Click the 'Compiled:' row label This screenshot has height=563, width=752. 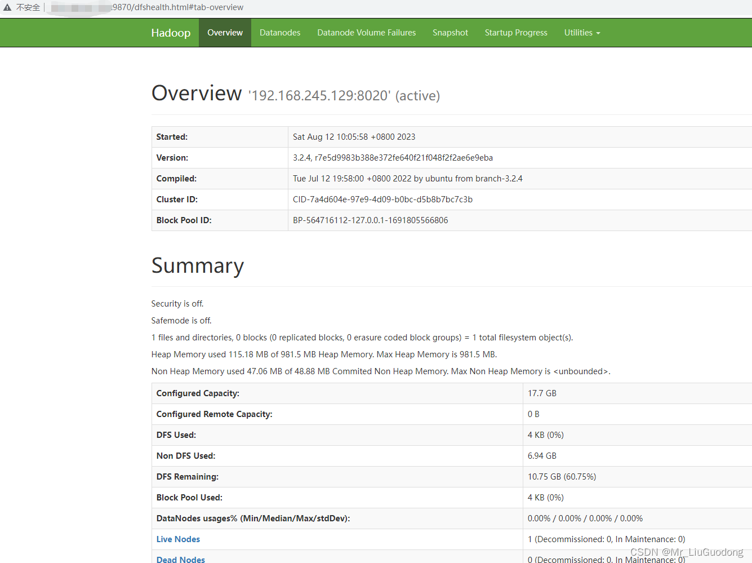click(176, 179)
